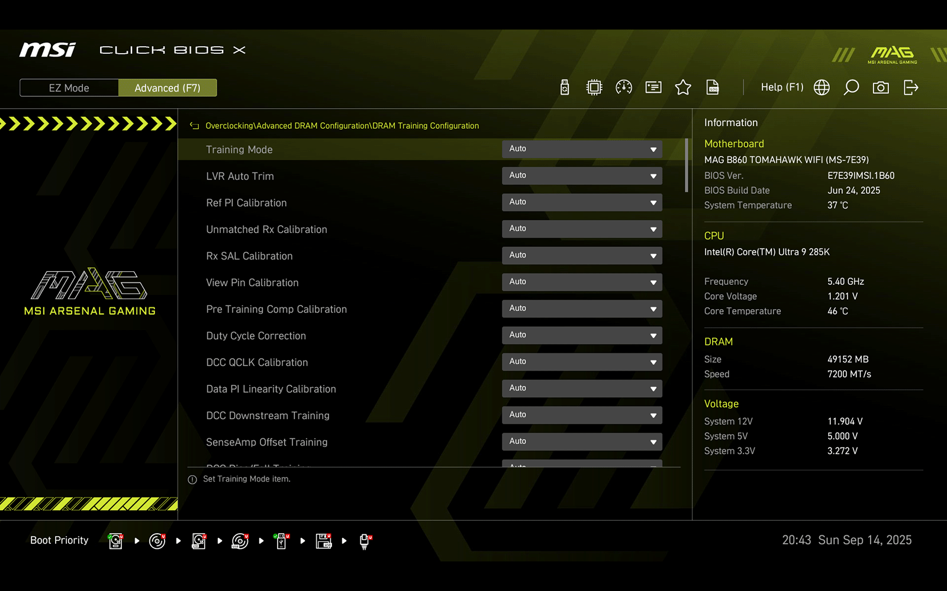Select the Rx SAL Calibration label

(x=249, y=256)
